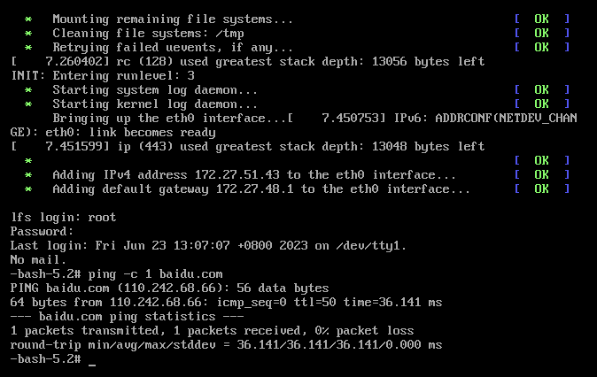Click the asterisk beside Adding default gateway line
Image resolution: width=597 pixels, height=377 pixels.
tap(28, 189)
